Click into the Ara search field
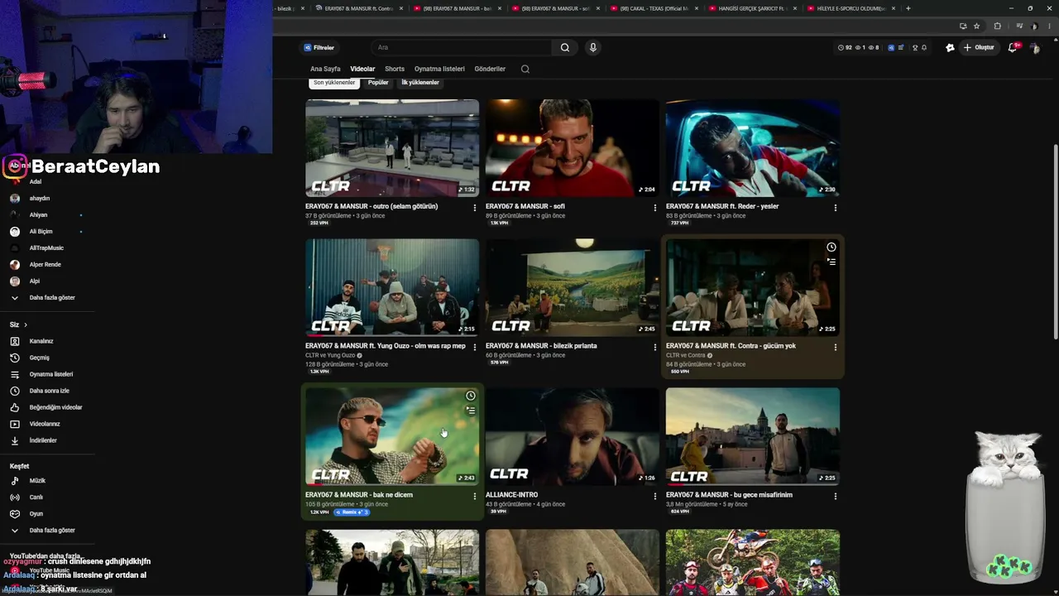Image resolution: width=1059 pixels, height=596 pixels. click(463, 48)
